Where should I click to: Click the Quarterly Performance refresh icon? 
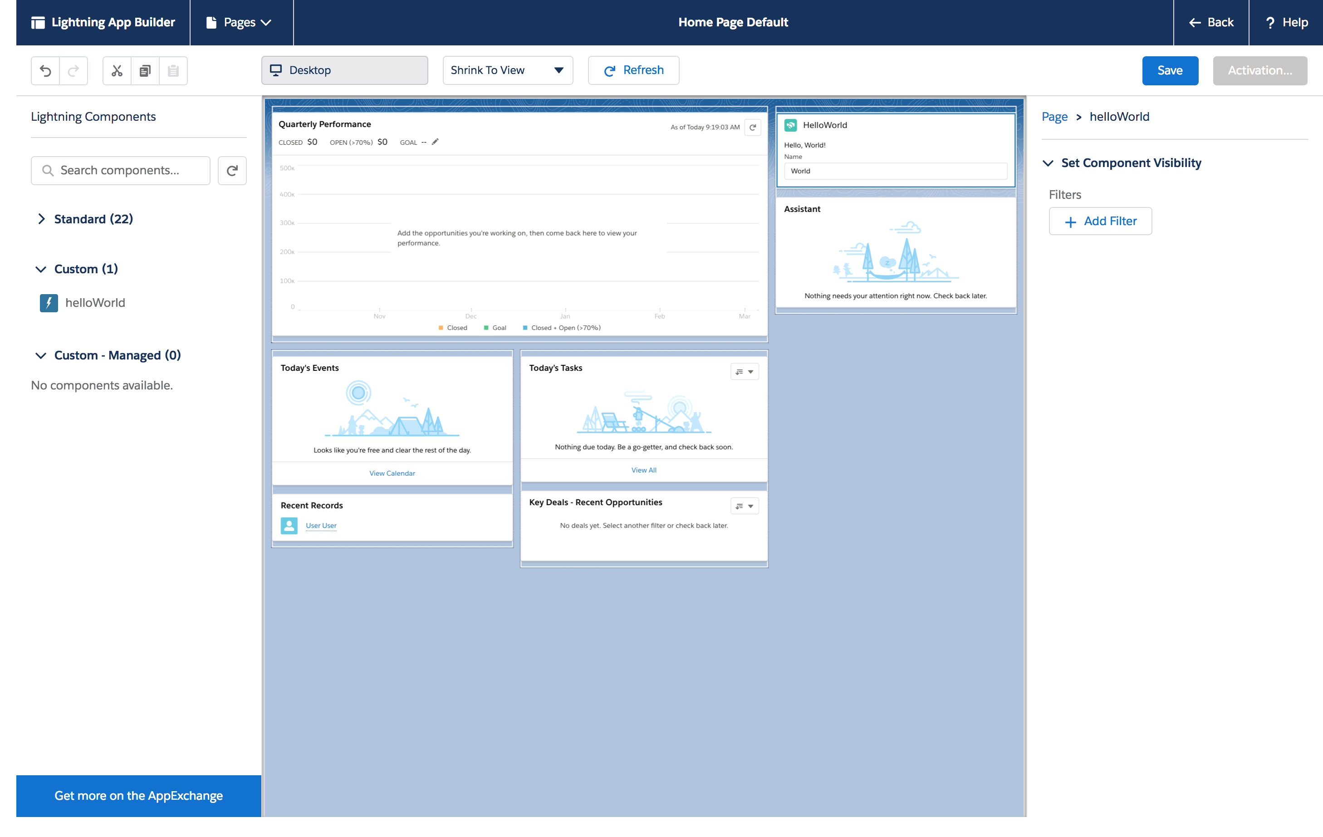click(x=753, y=127)
